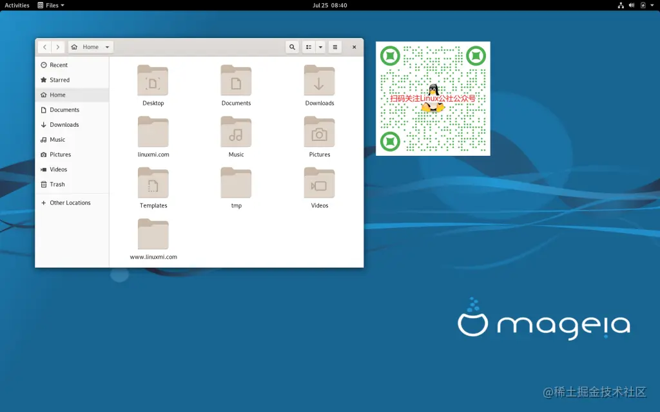This screenshot has width=660, height=412.
Task: Click the network icon in system tray
Action: click(x=621, y=5)
